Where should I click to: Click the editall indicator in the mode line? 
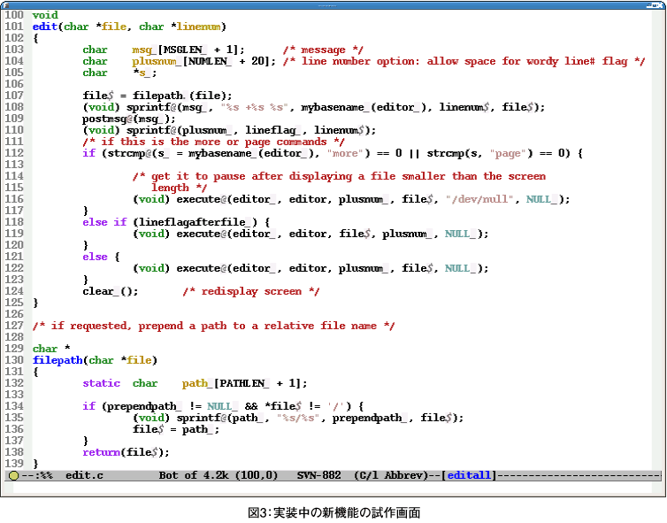(x=469, y=475)
